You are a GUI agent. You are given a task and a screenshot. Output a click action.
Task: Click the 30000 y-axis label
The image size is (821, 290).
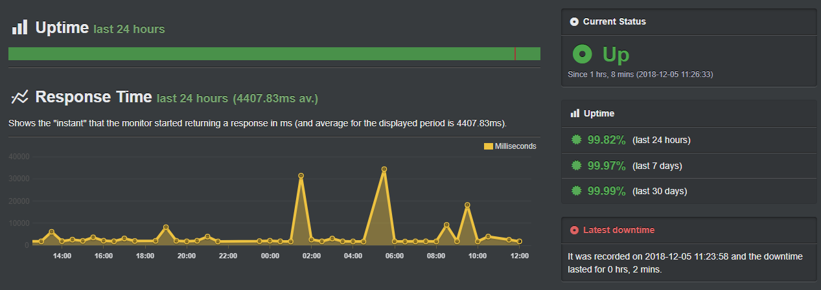coord(19,179)
